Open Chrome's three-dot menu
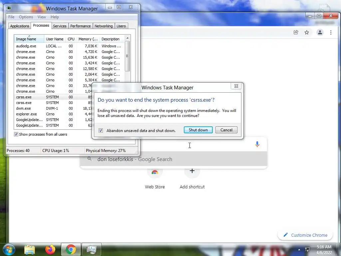This screenshot has height=256, width=341. 331,32
